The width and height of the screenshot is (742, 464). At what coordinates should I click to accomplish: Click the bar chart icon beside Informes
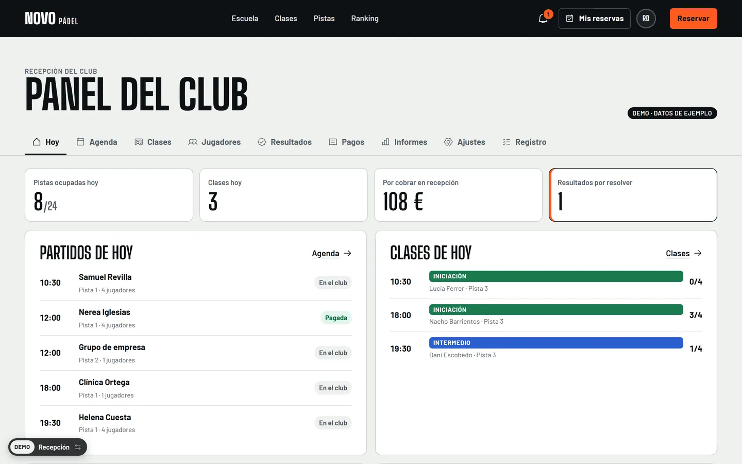pyautogui.click(x=385, y=142)
